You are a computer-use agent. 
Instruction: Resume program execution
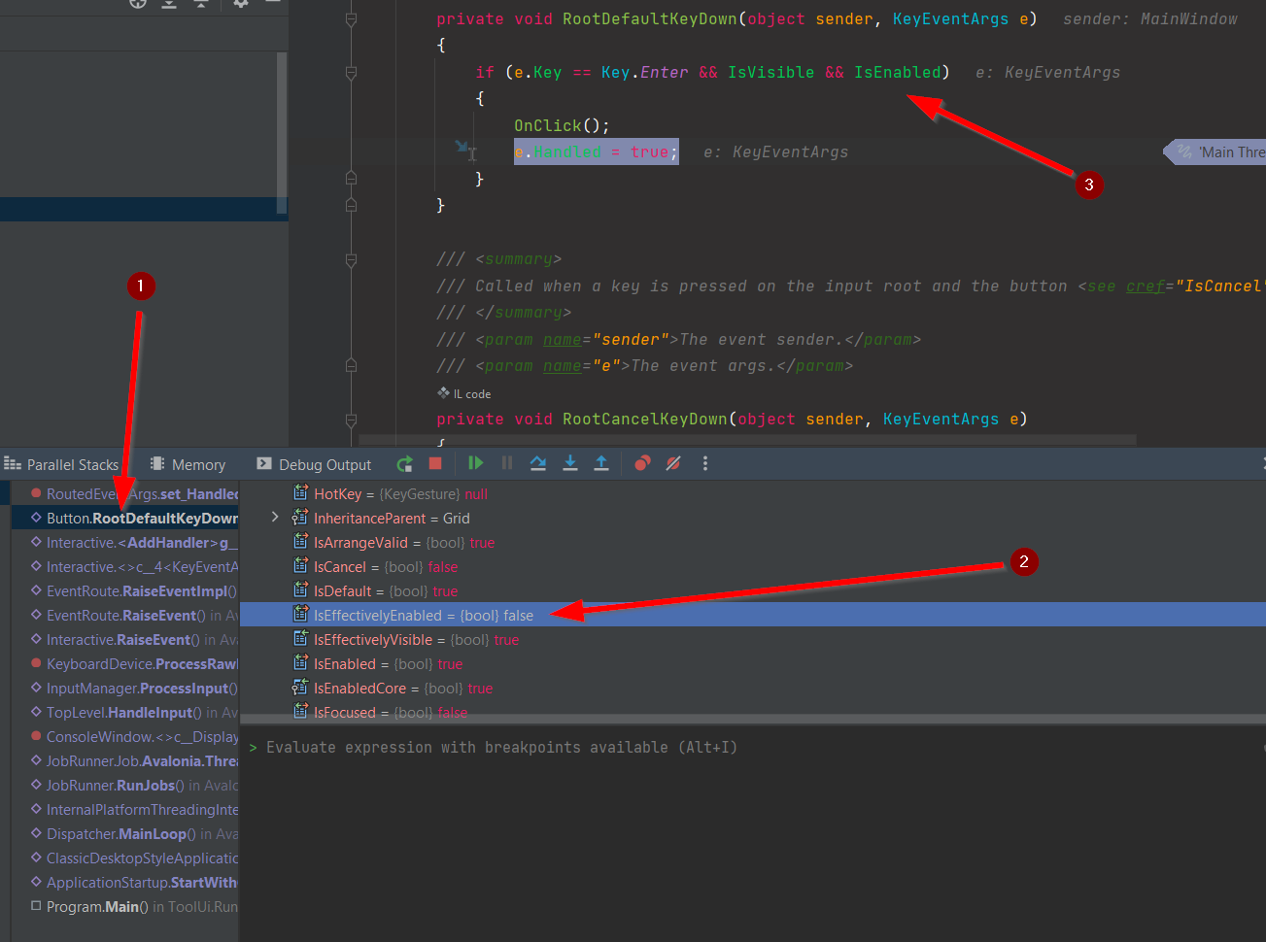click(475, 463)
